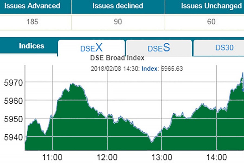This screenshot has width=244, height=163.
Task: Click the DSE Broad Index chart title
Action: coord(117,58)
